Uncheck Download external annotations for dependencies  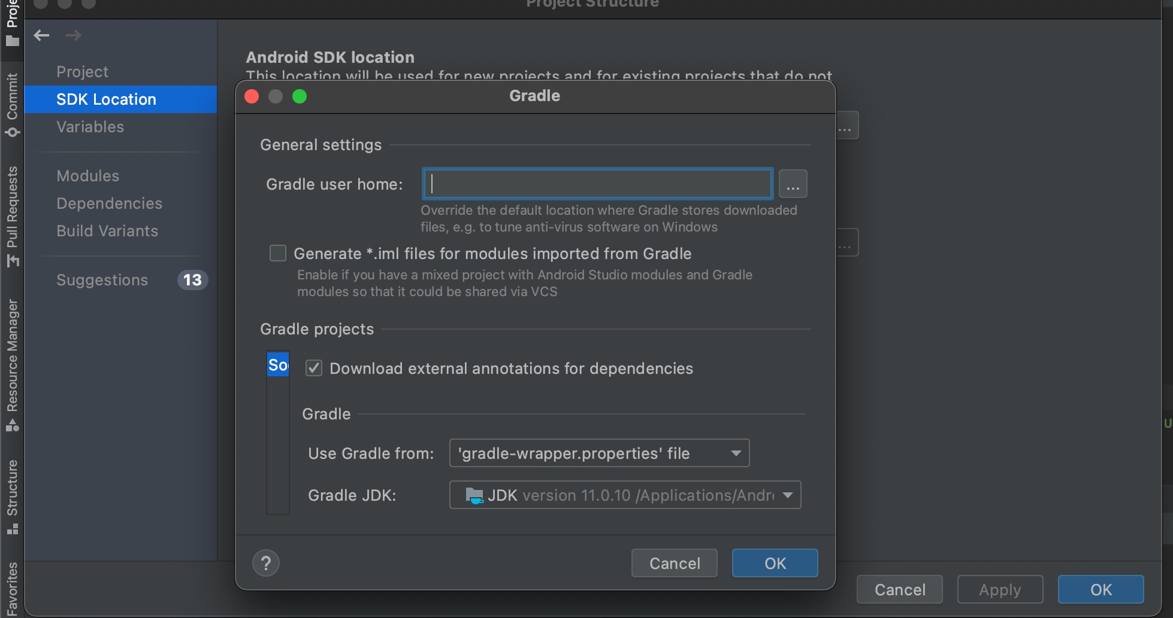pos(314,368)
